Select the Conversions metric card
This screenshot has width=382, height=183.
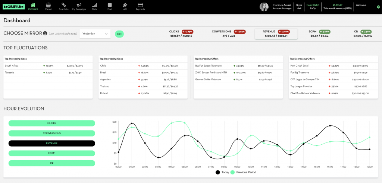tap(229, 34)
